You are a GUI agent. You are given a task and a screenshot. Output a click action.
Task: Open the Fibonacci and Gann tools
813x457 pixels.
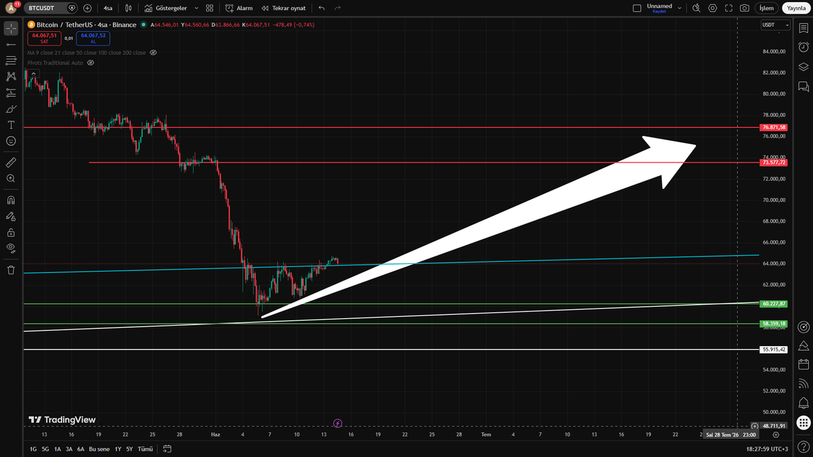(11, 60)
